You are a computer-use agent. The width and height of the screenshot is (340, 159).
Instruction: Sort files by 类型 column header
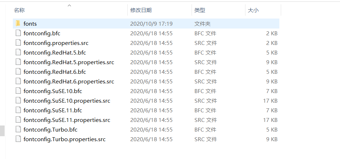tap(199, 10)
